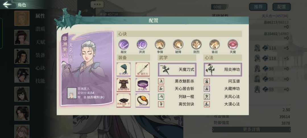307x138 pixels.
Task: Choose the 刚烈 icon
Action: [x=196, y=44]
